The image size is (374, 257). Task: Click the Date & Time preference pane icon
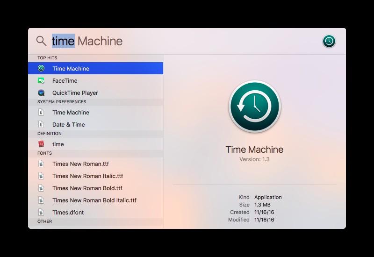(41, 124)
